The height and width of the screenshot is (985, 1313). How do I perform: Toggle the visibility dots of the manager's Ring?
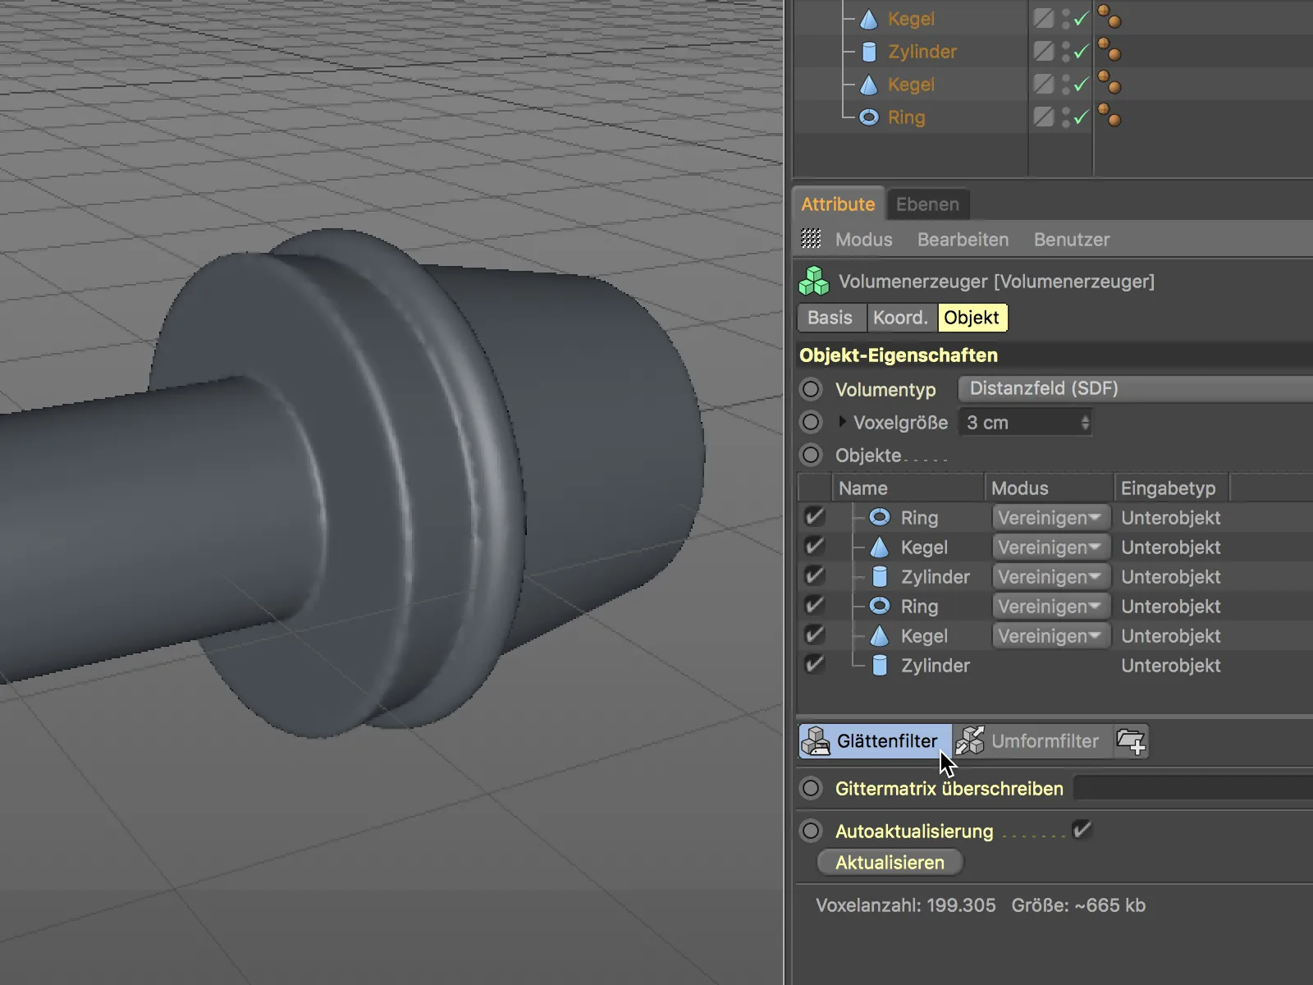(x=1066, y=117)
